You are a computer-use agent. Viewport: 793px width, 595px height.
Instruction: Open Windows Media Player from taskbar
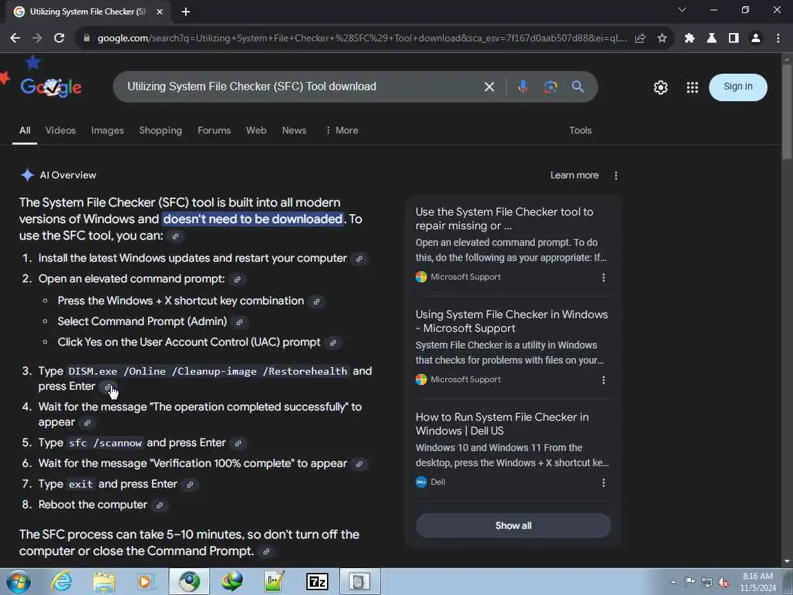click(146, 582)
